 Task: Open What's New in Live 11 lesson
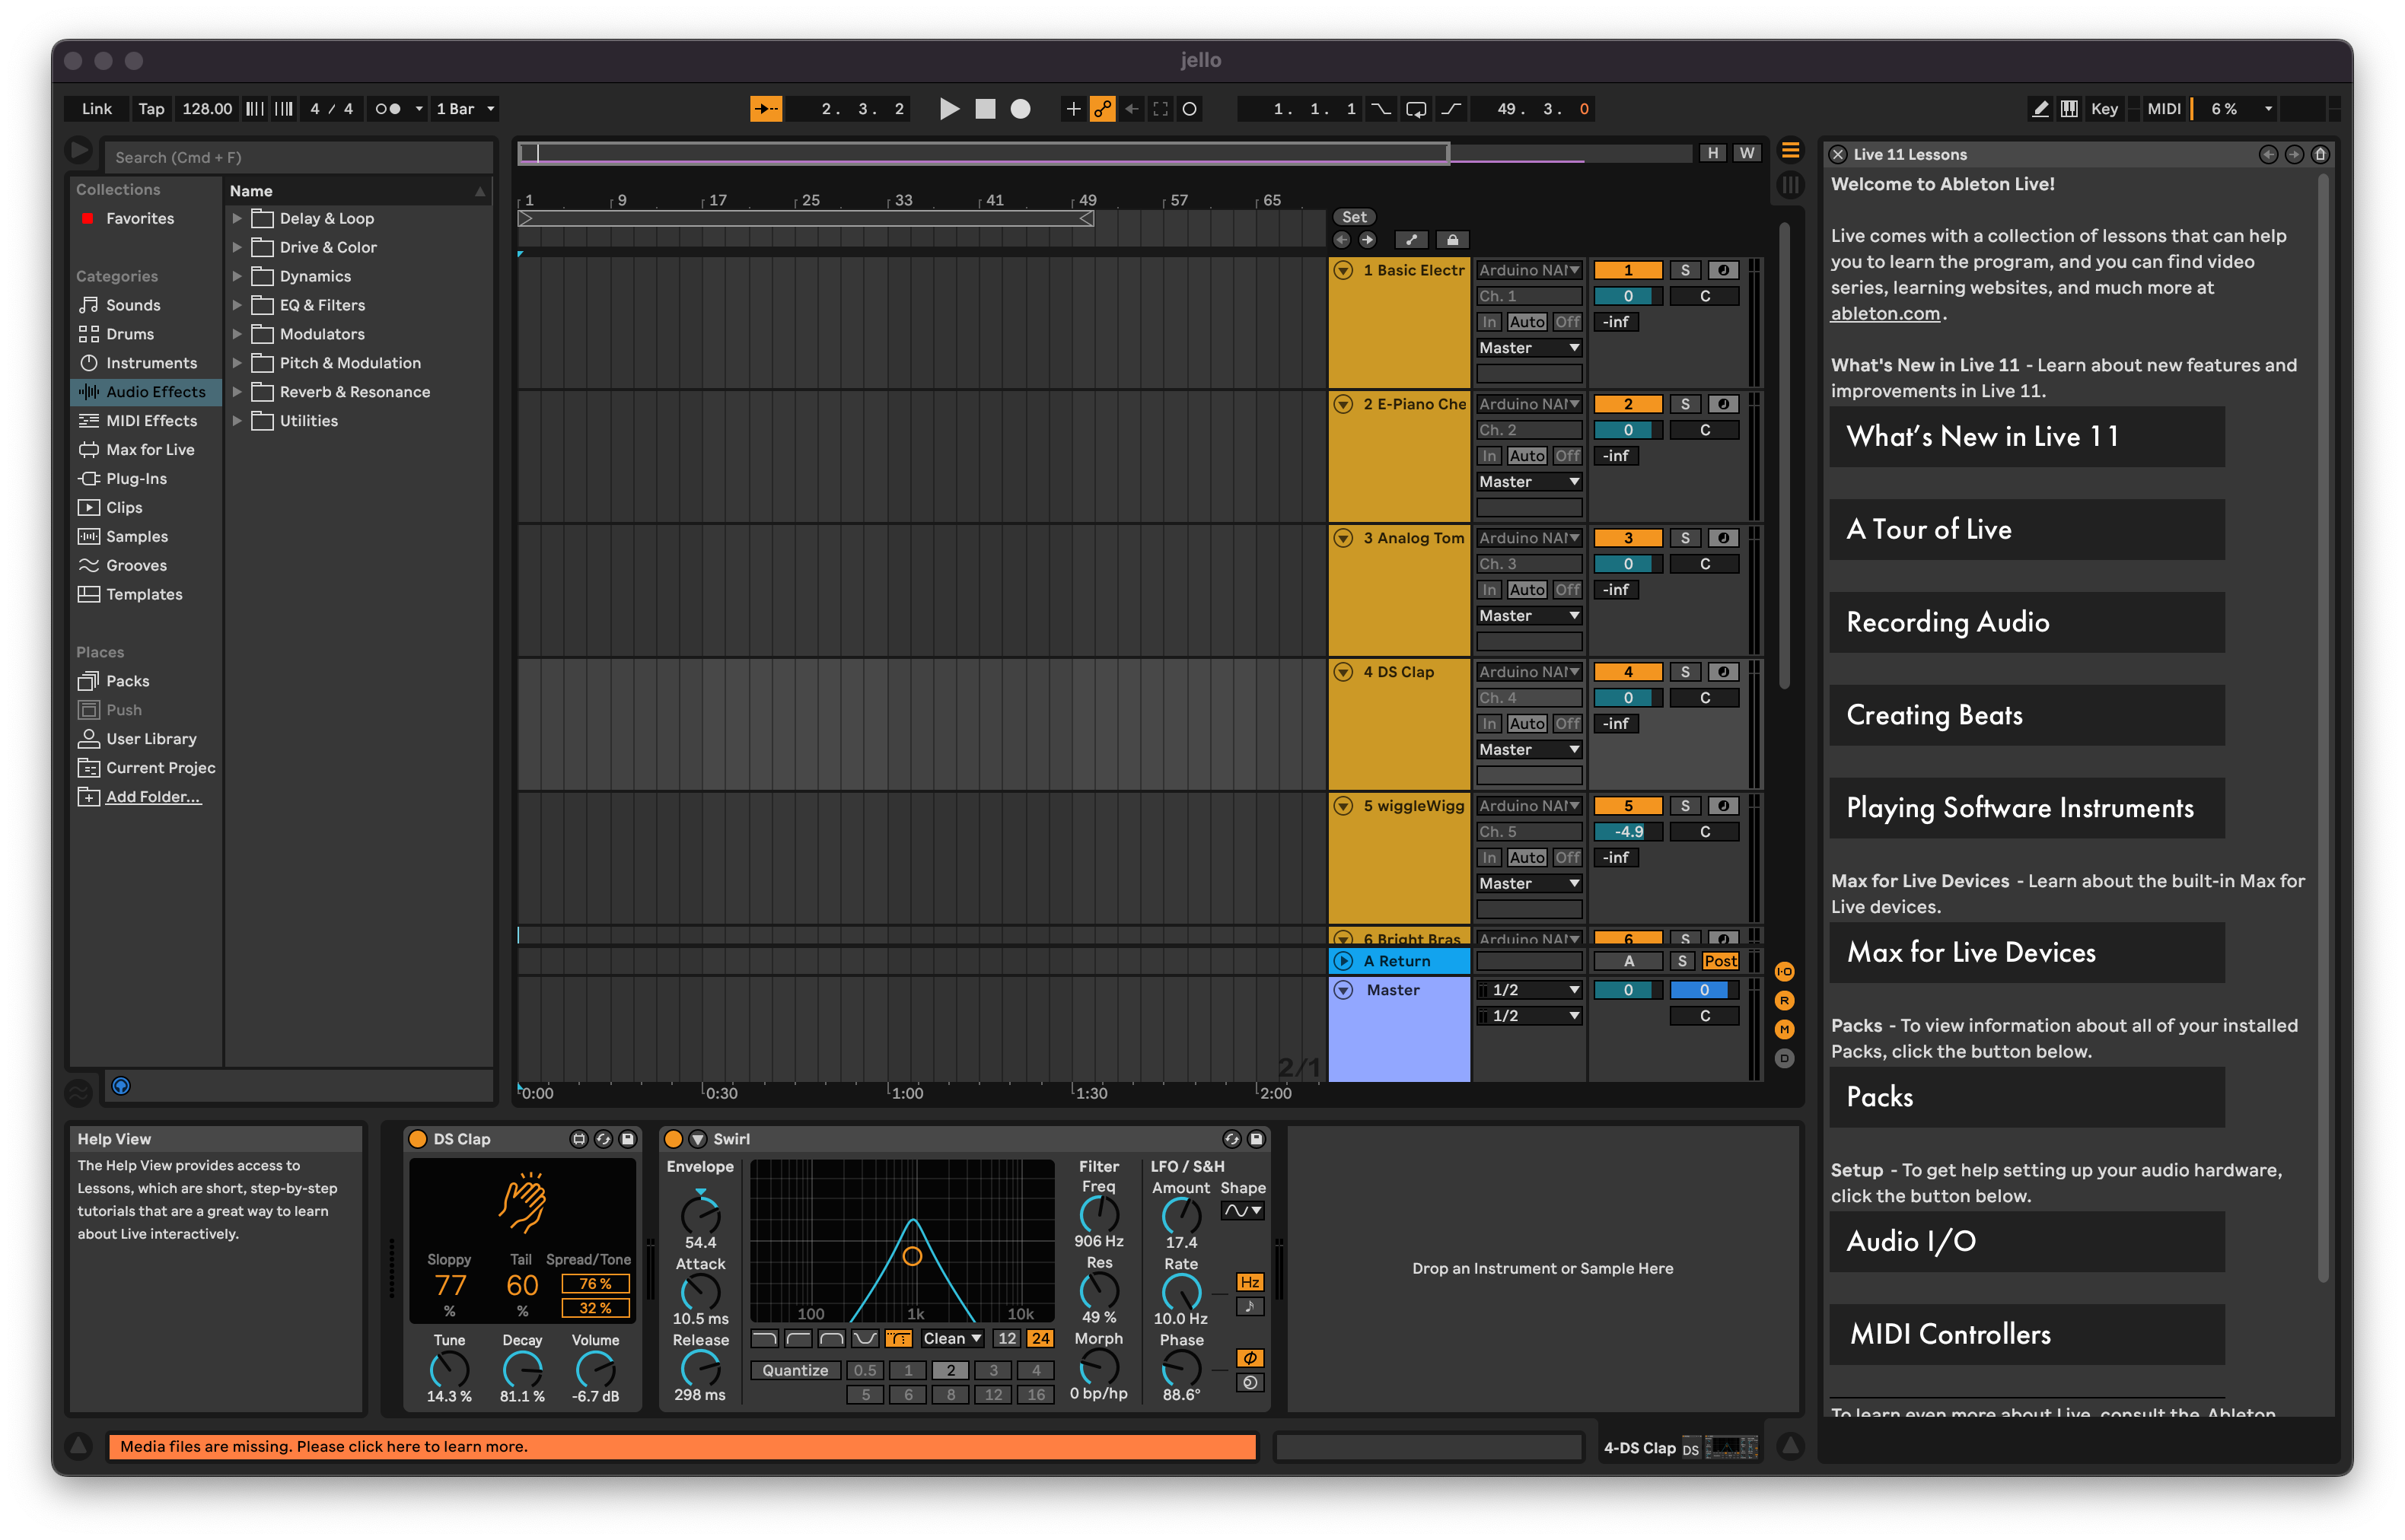pos(2027,437)
